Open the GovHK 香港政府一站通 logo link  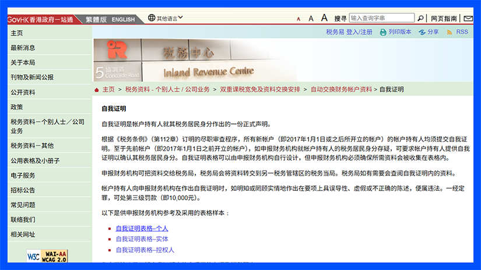[40, 20]
